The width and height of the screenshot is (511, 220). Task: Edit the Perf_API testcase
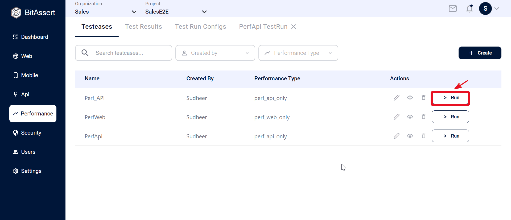click(x=397, y=98)
